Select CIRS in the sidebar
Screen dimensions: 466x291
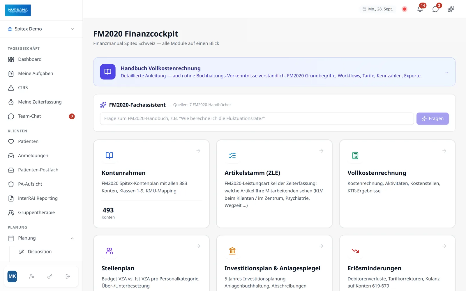(x=41, y=88)
